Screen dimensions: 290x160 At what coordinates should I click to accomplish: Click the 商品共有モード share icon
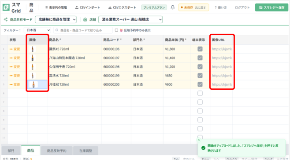(x=6, y=19)
